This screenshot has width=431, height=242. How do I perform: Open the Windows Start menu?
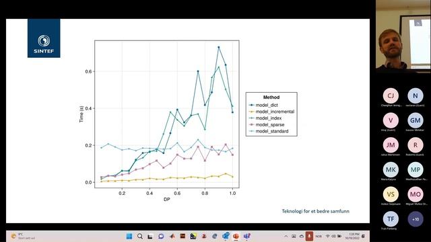(x=129, y=236)
